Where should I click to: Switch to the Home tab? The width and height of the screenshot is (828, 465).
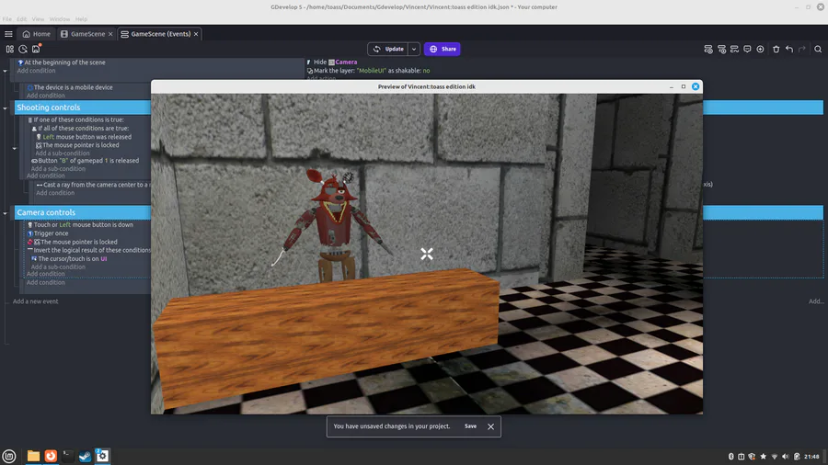[x=37, y=34]
